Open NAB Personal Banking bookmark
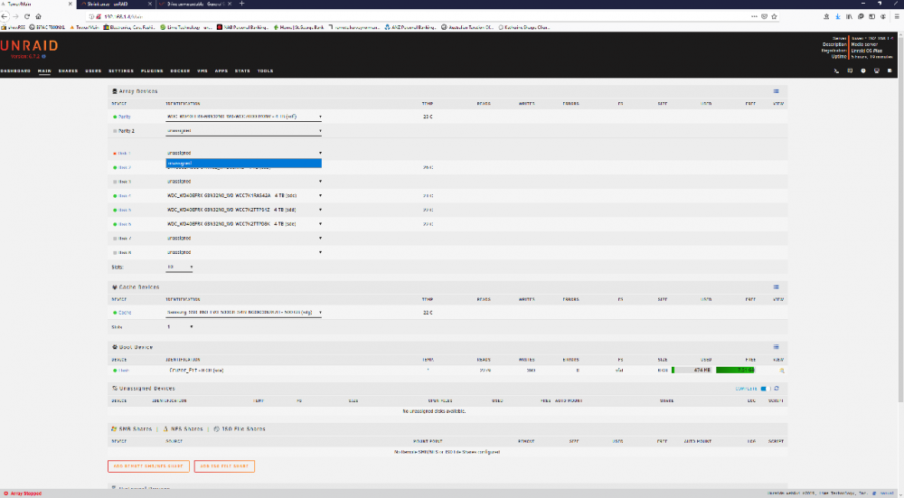Image resolution: width=904 pixels, height=498 pixels. pyautogui.click(x=242, y=27)
